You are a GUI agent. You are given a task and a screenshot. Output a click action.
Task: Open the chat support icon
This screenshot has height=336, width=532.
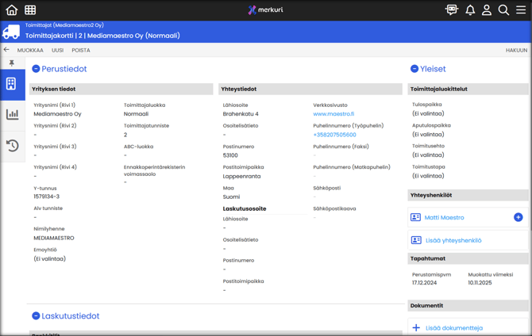click(451, 10)
